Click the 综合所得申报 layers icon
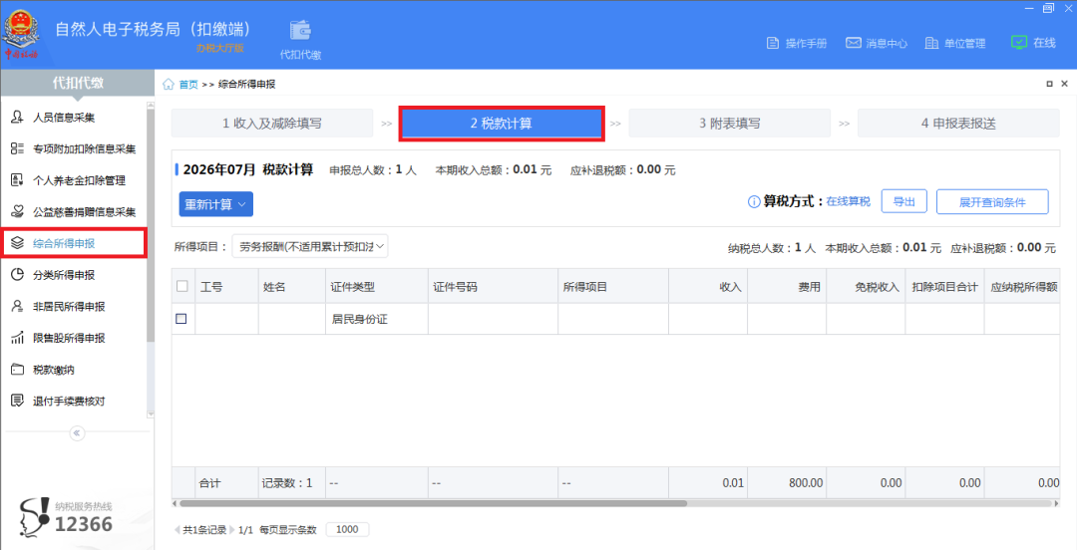This screenshot has height=550, width=1077. [17, 243]
